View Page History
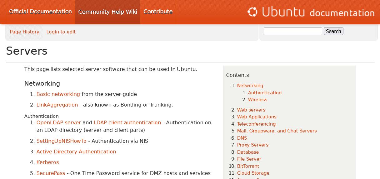 tap(24, 32)
